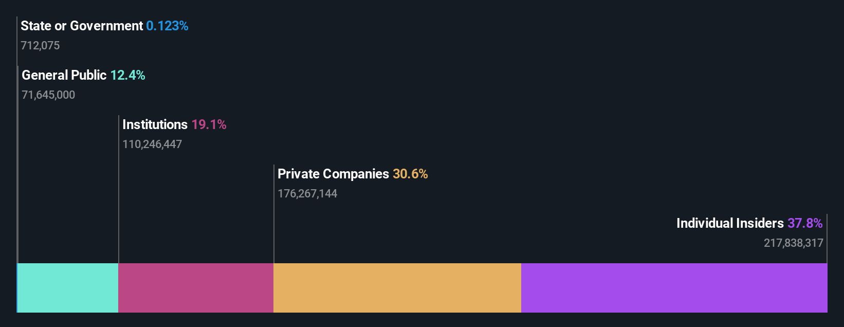
Task: Click the Individual Insiders label
Action: coord(730,223)
